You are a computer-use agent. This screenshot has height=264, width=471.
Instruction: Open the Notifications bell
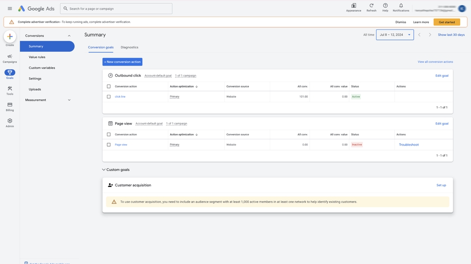[x=401, y=6]
